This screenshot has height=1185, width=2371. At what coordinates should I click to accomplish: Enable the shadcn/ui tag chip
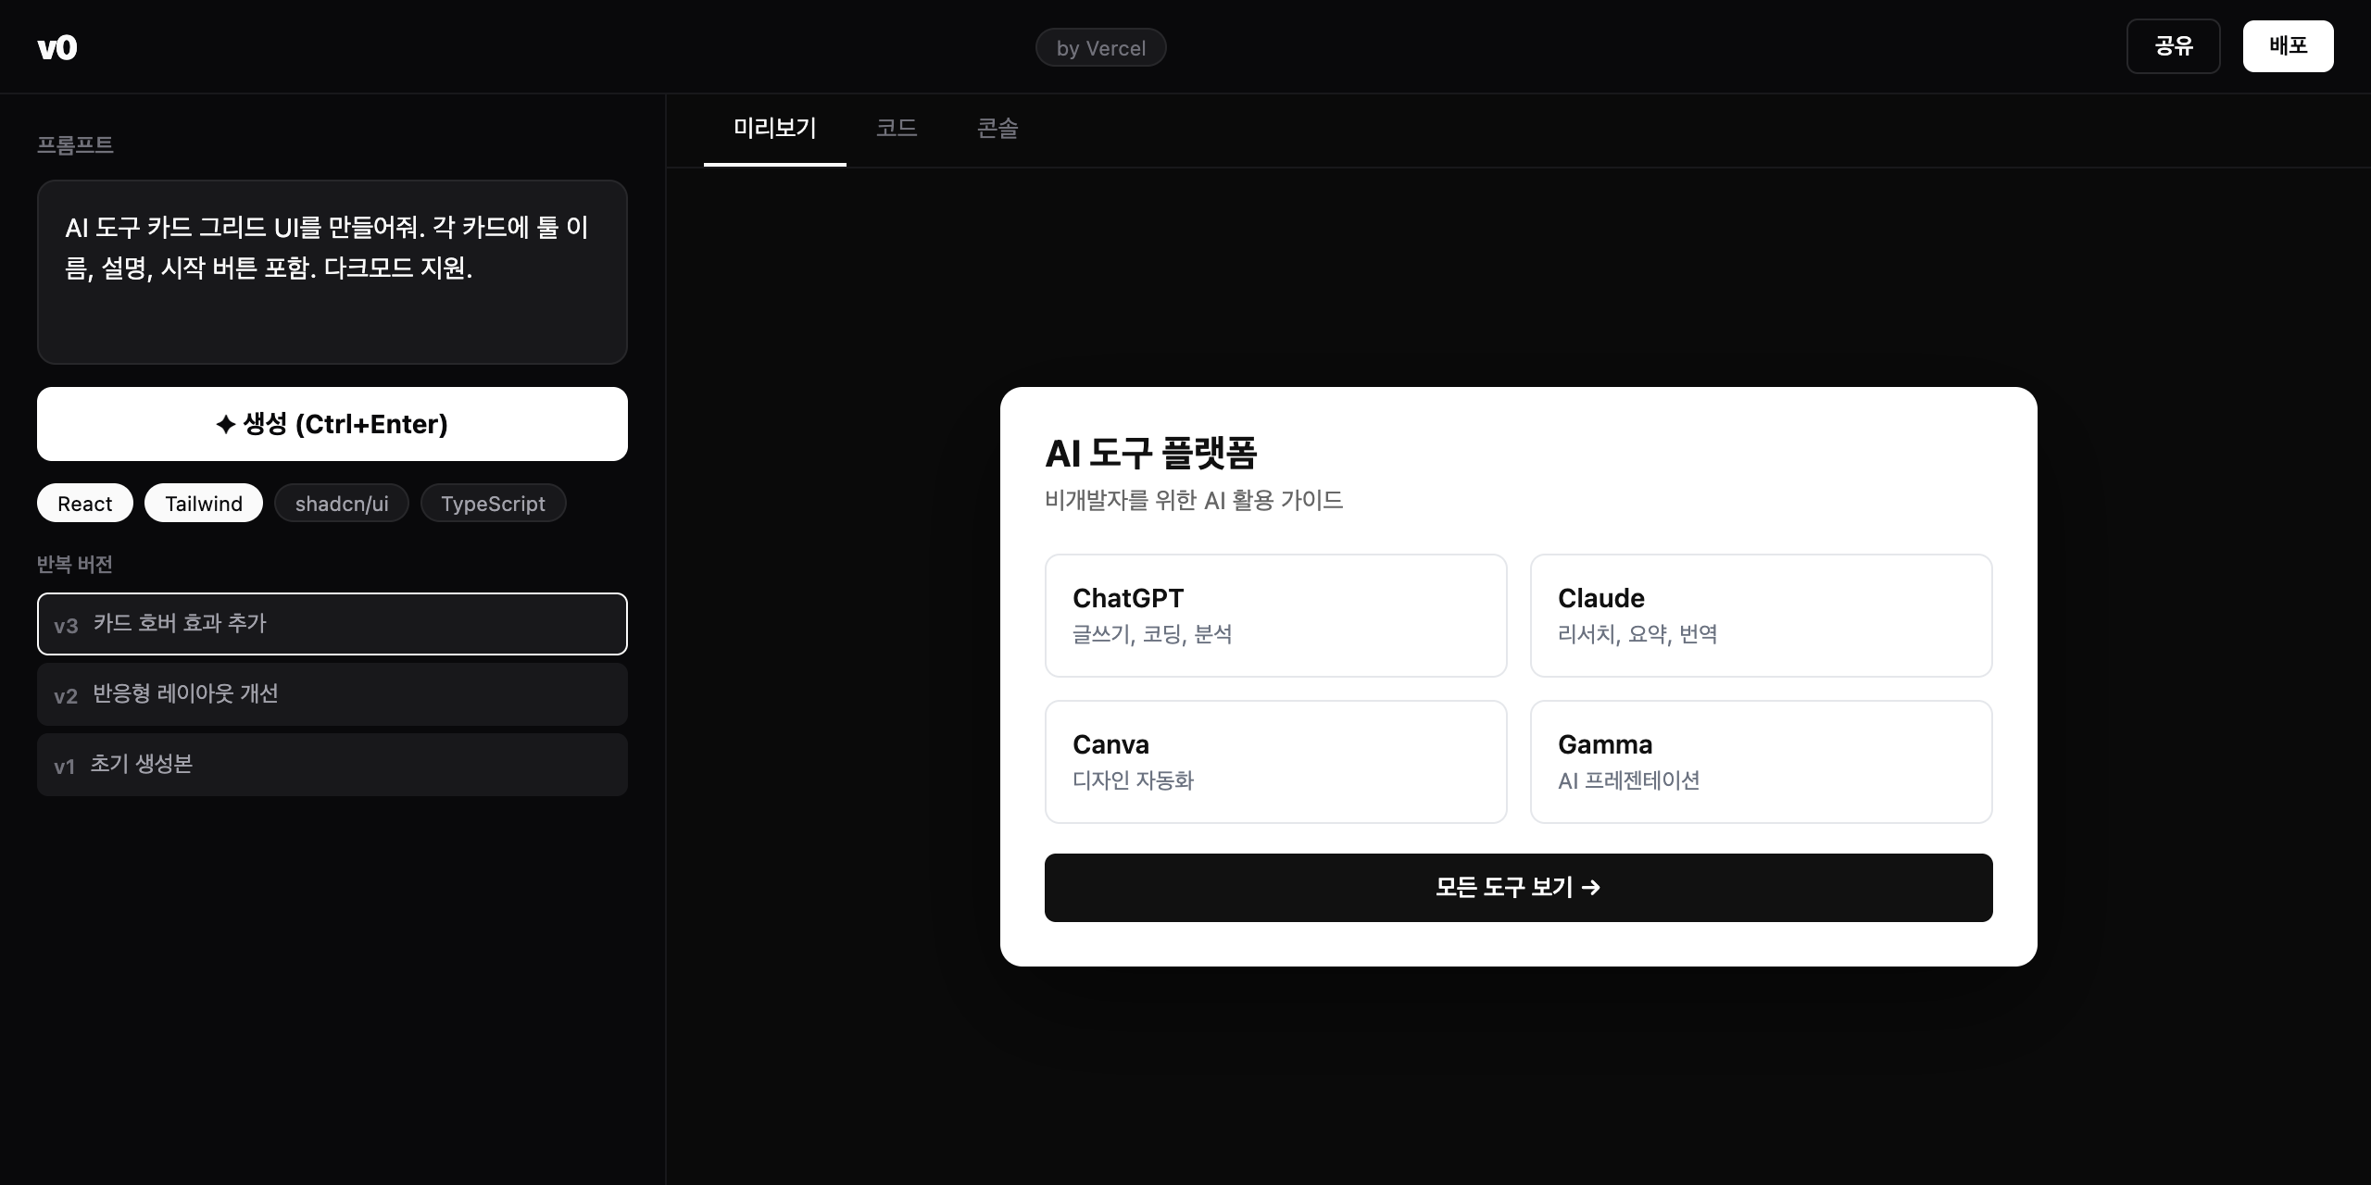(342, 503)
